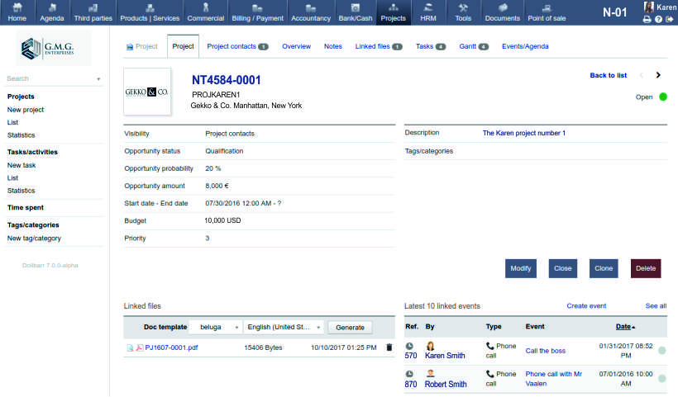Open the HRM module icon

(x=428, y=7)
